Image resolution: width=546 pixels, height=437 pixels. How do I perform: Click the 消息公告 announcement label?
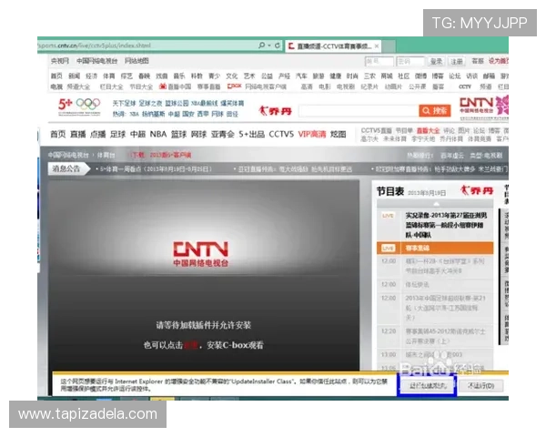click(x=66, y=169)
